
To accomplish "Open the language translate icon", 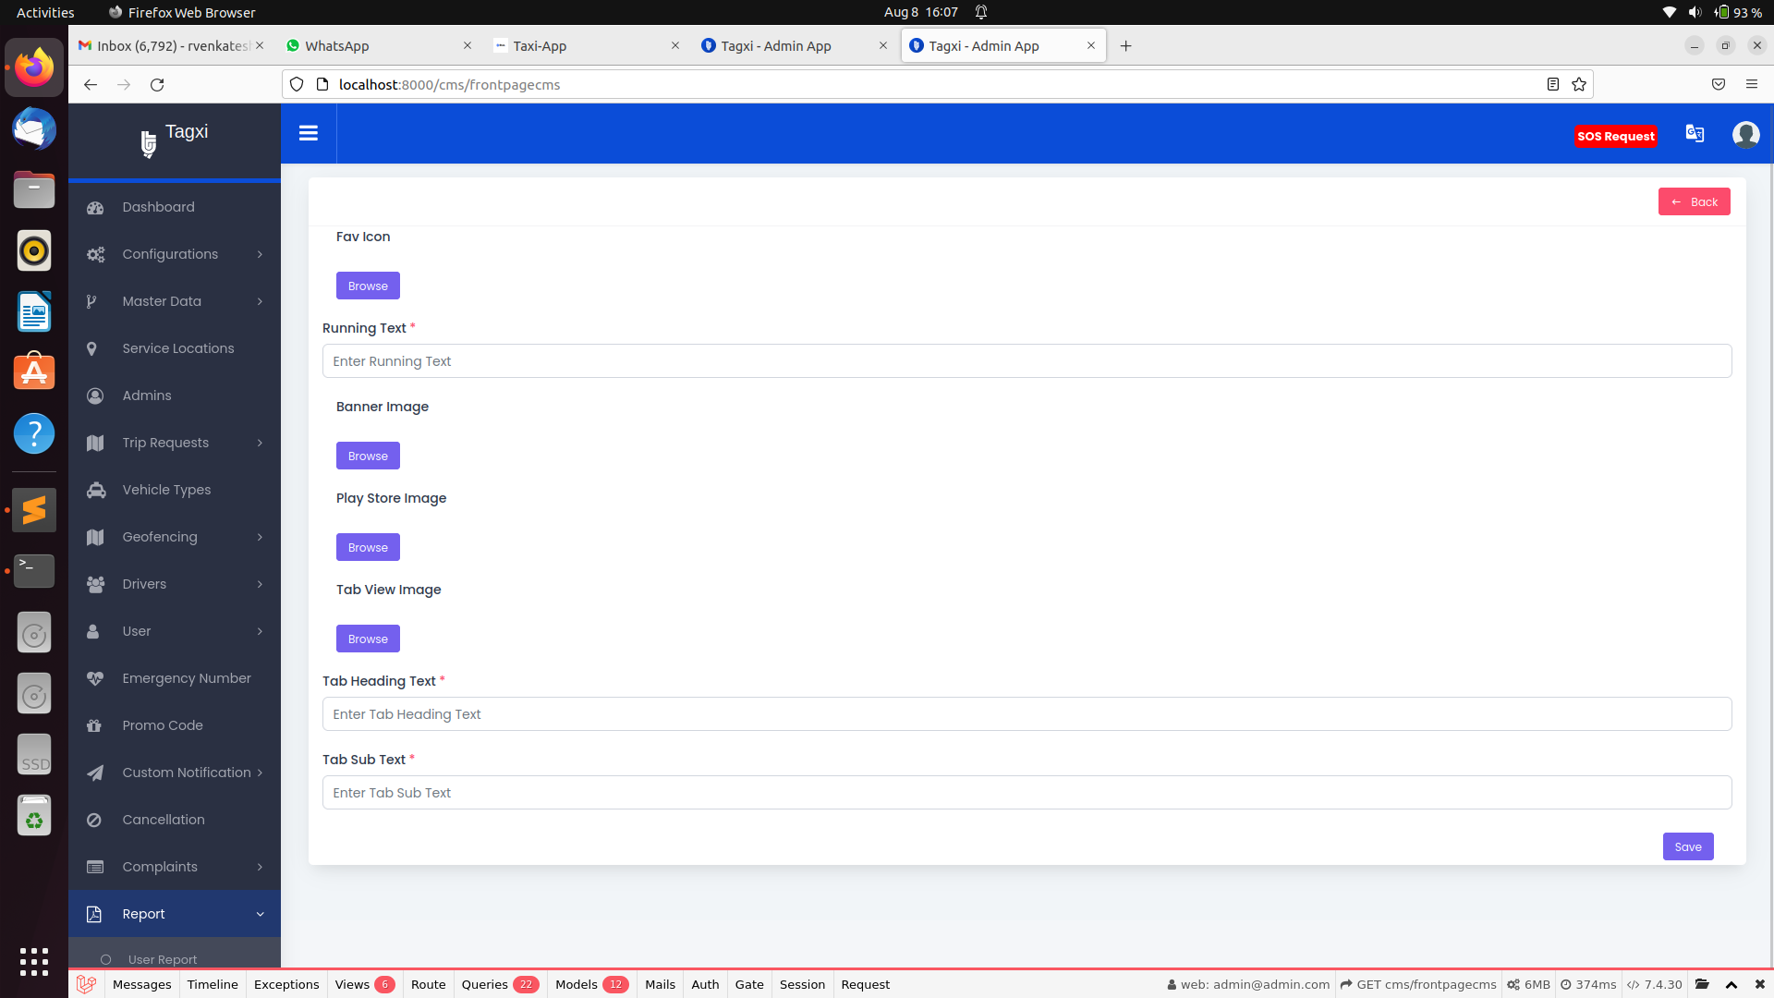I will pyautogui.click(x=1695, y=133).
